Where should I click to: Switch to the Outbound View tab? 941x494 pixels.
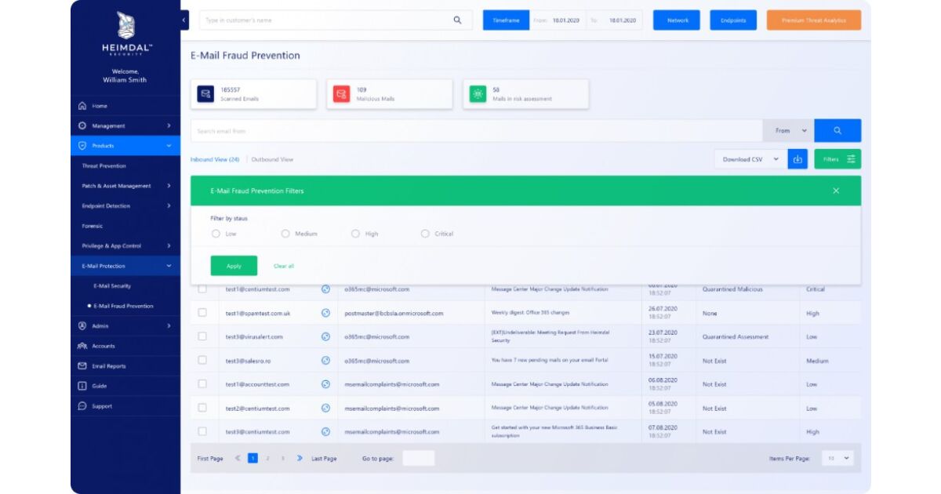tap(272, 159)
